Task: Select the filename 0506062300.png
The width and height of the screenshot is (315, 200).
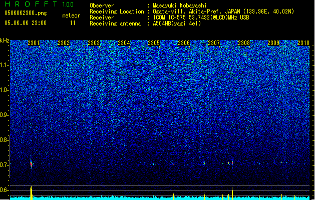Action: click(26, 13)
